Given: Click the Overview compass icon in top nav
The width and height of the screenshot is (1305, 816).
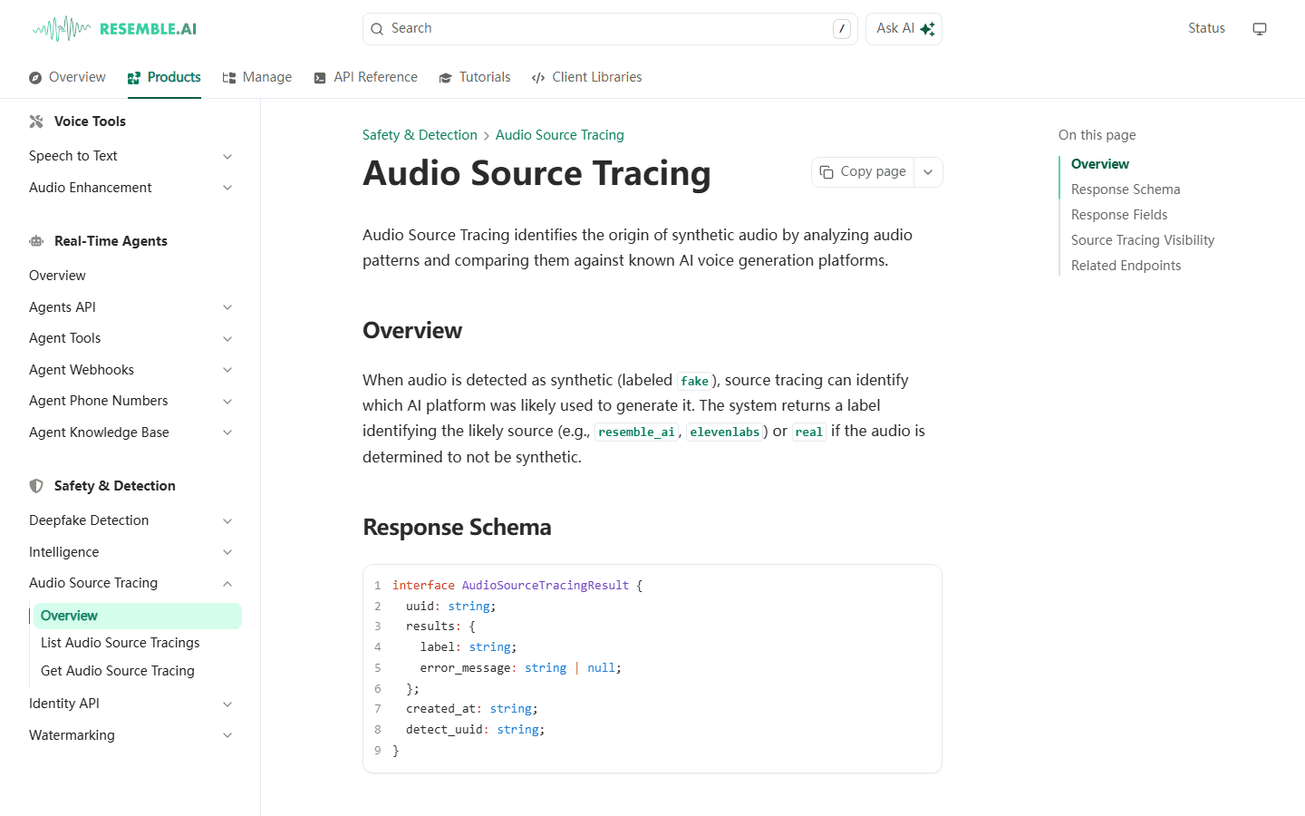Looking at the screenshot, I should pyautogui.click(x=35, y=78).
